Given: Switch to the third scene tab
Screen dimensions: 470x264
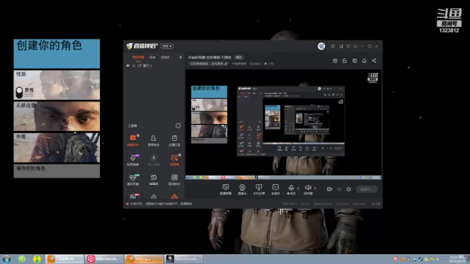Looking at the screenshot, I should (165, 57).
